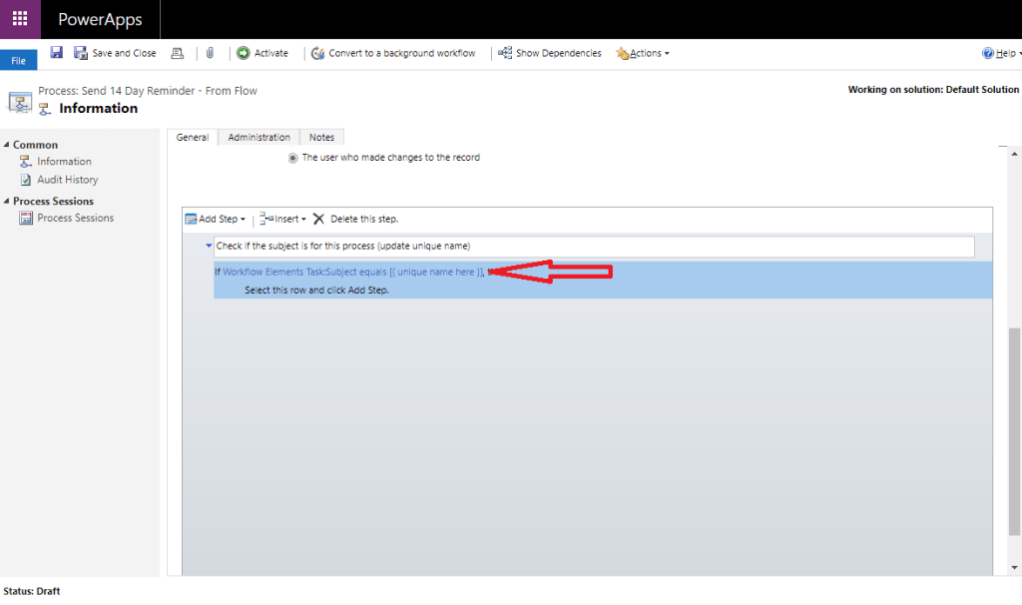1022x605 pixels.
Task: Click the Save and Close icon
Action: point(108,52)
